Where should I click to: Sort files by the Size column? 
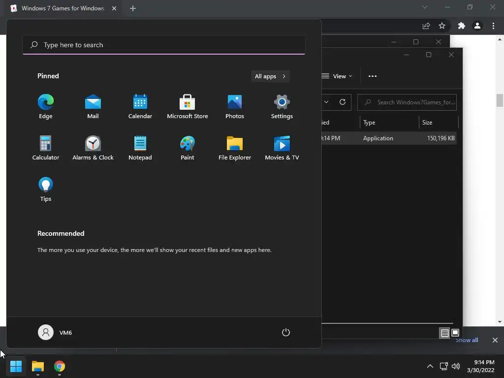coord(439,123)
